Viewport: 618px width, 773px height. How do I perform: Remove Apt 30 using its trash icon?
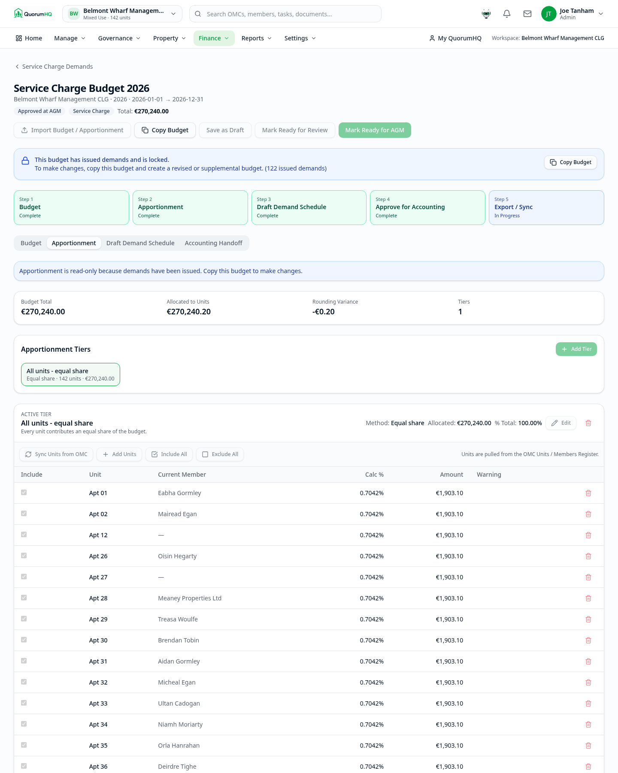(x=588, y=640)
